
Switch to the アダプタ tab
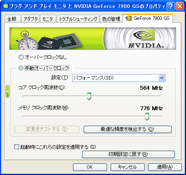click(x=31, y=19)
